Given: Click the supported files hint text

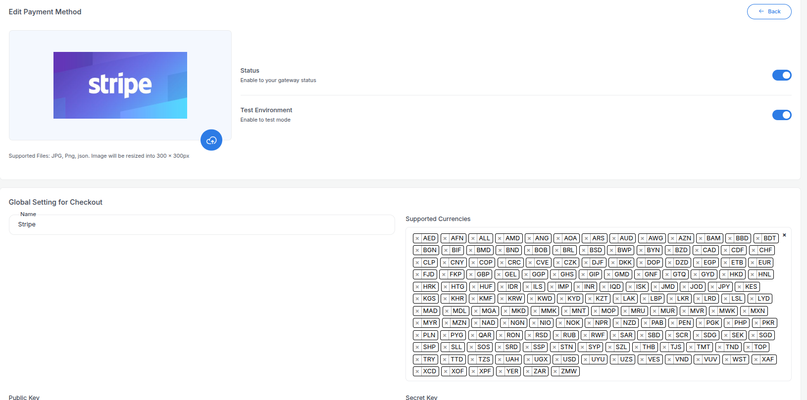Looking at the screenshot, I should 99,156.
